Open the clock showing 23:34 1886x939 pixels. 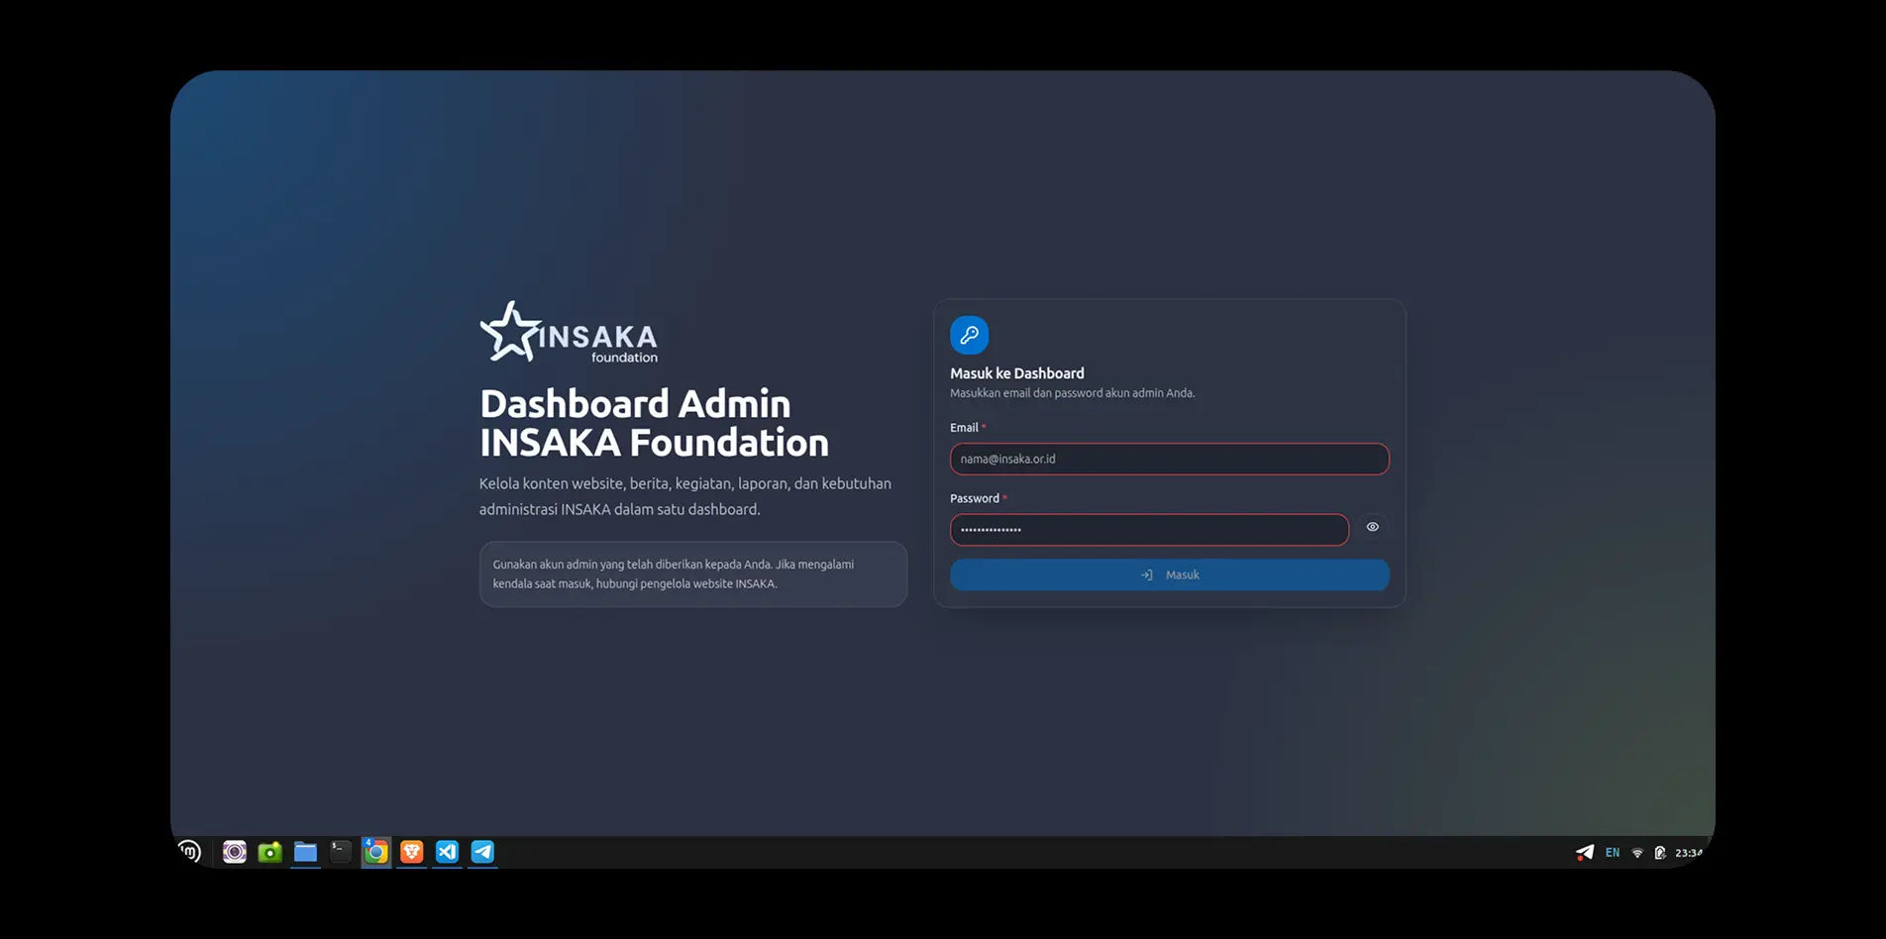tap(1689, 853)
